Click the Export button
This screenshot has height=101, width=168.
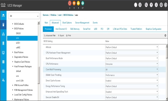[61, 36]
